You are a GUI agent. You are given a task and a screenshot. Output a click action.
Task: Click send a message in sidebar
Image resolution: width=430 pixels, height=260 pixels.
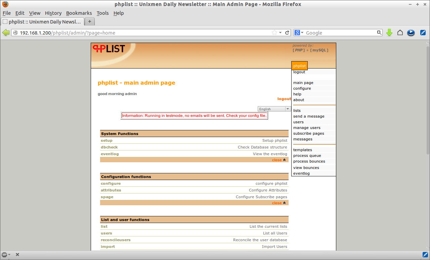(x=309, y=116)
